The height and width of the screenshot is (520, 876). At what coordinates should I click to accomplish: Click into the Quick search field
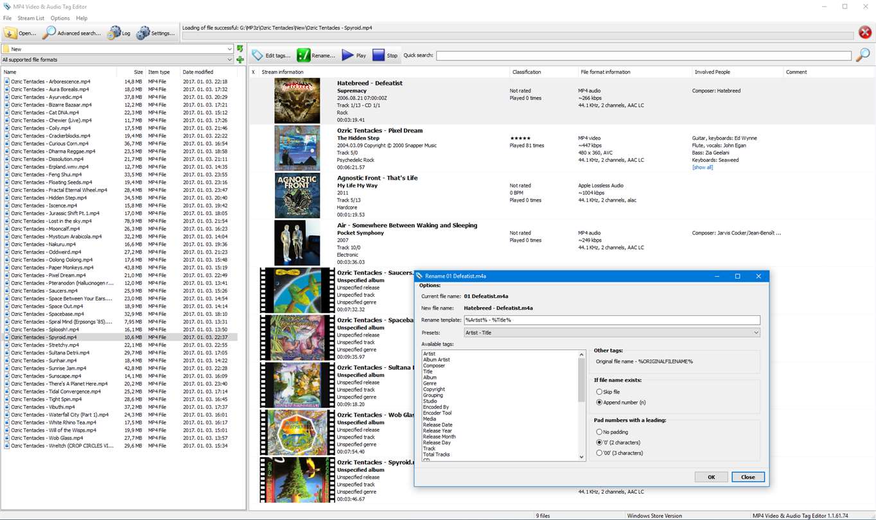[x=644, y=56]
